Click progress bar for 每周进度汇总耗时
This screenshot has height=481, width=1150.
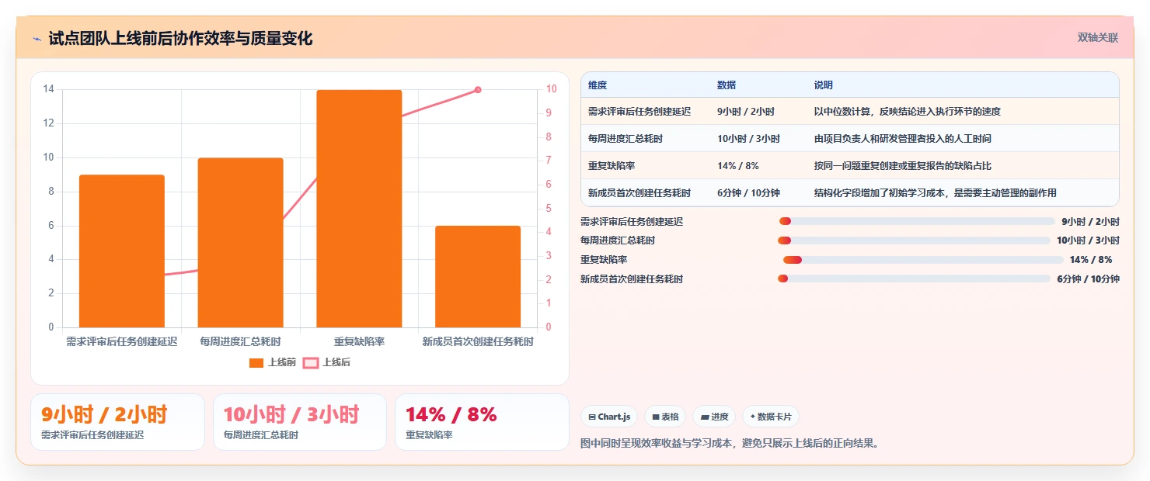coord(914,240)
